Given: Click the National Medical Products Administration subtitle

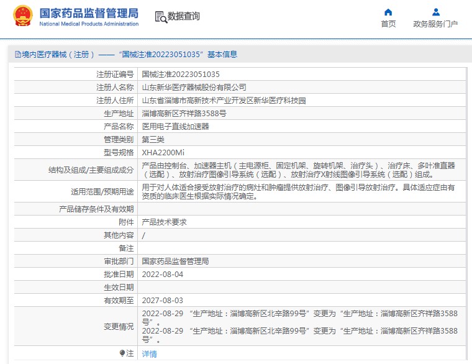Looking at the screenshot, I should click(x=89, y=24).
